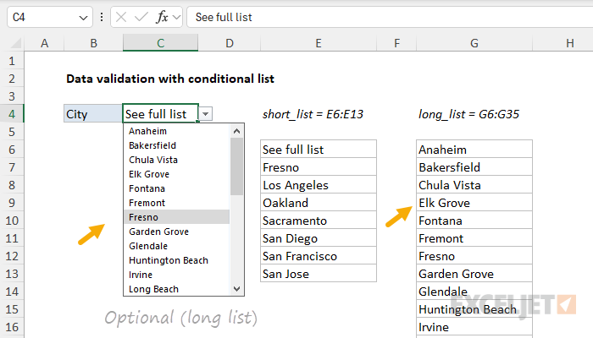Select Elk Grove in the dropdown list

point(176,174)
